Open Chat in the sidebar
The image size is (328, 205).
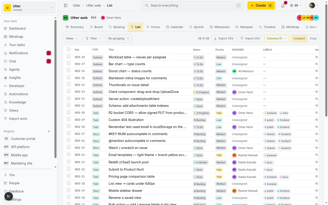28,61
